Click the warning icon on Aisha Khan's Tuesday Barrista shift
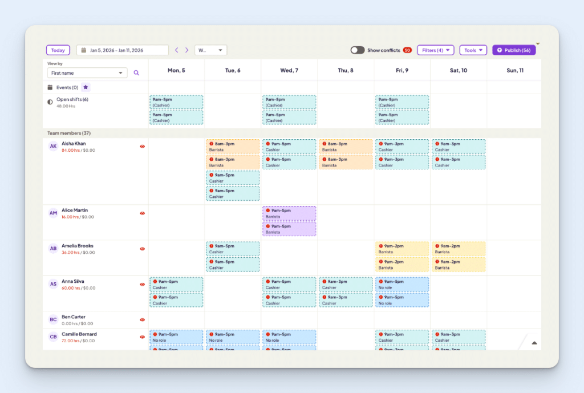 tap(210, 144)
